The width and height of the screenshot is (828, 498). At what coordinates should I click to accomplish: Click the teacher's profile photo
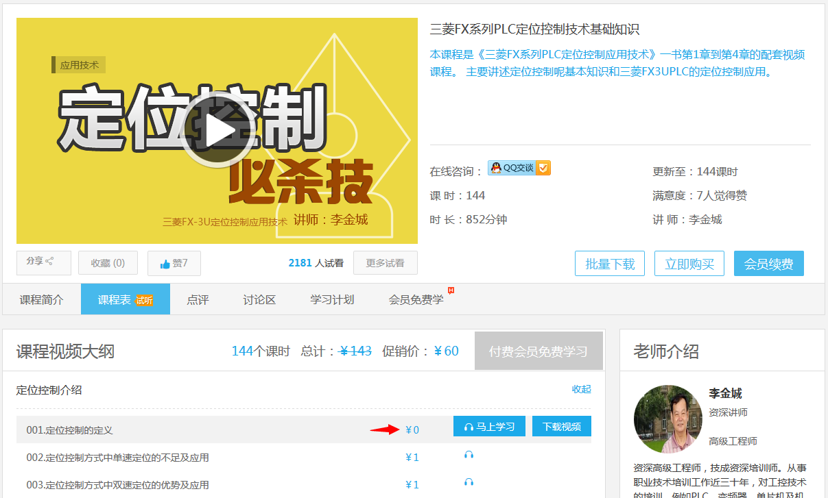tap(668, 419)
